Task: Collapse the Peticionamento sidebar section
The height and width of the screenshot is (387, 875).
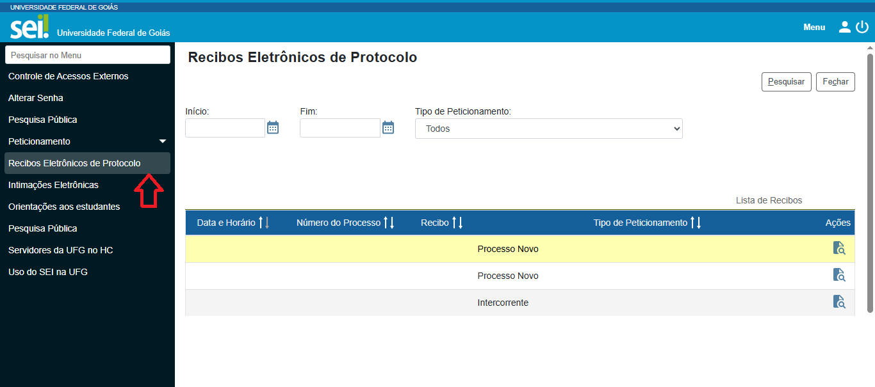Action: pyautogui.click(x=163, y=141)
